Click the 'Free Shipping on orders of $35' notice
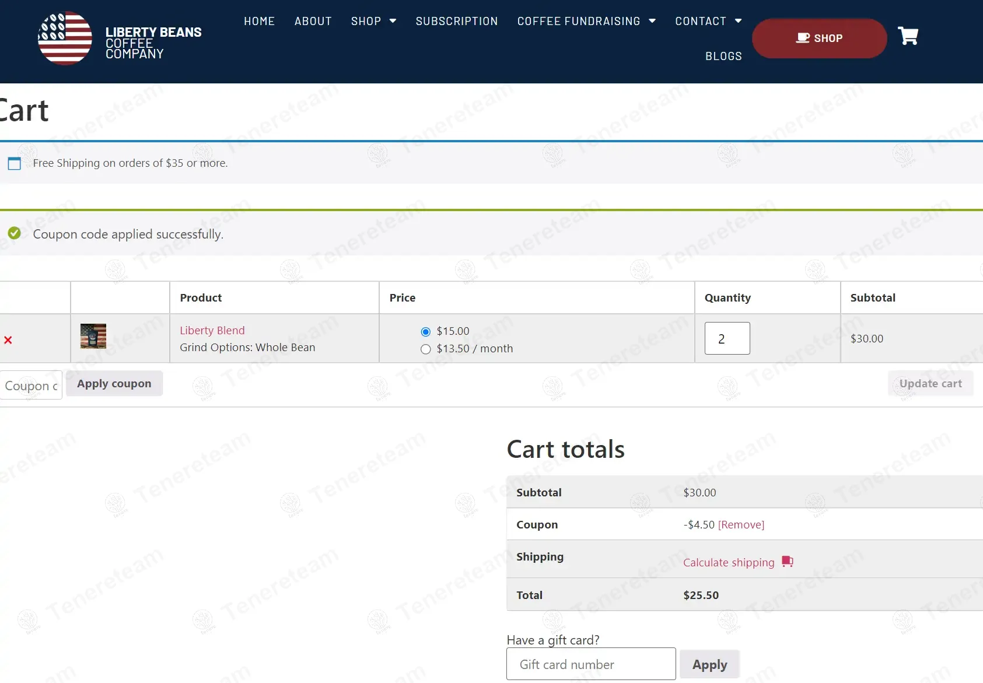Viewport: 983px width, 683px height. (130, 163)
